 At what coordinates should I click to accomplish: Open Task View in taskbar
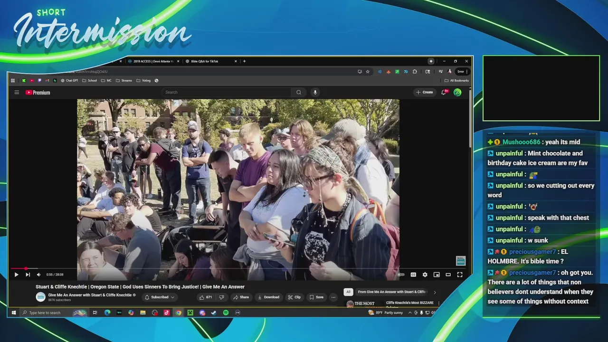95,313
